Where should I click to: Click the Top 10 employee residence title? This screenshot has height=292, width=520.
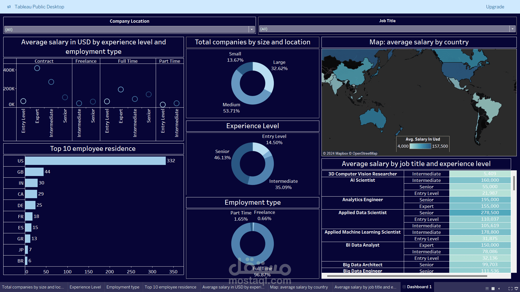(x=93, y=148)
